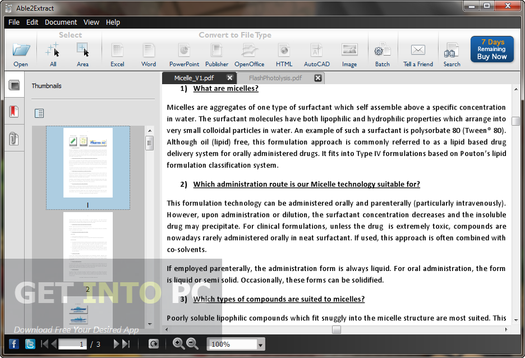This screenshot has height=358, width=525.
Task: Click the current page number field
Action: click(x=72, y=345)
